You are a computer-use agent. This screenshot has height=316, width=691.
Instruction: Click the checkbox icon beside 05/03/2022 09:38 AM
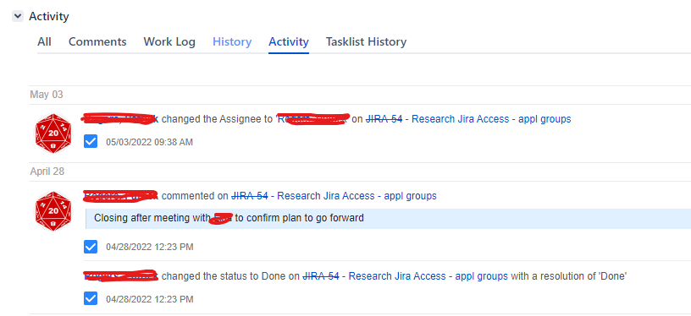[x=91, y=141]
